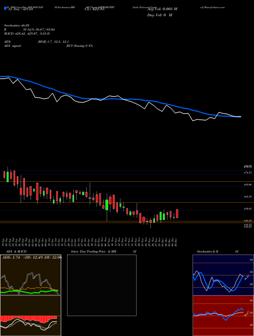
Task: Click the 'Stochastics: 46.03' reading
Action: pos(17,25)
